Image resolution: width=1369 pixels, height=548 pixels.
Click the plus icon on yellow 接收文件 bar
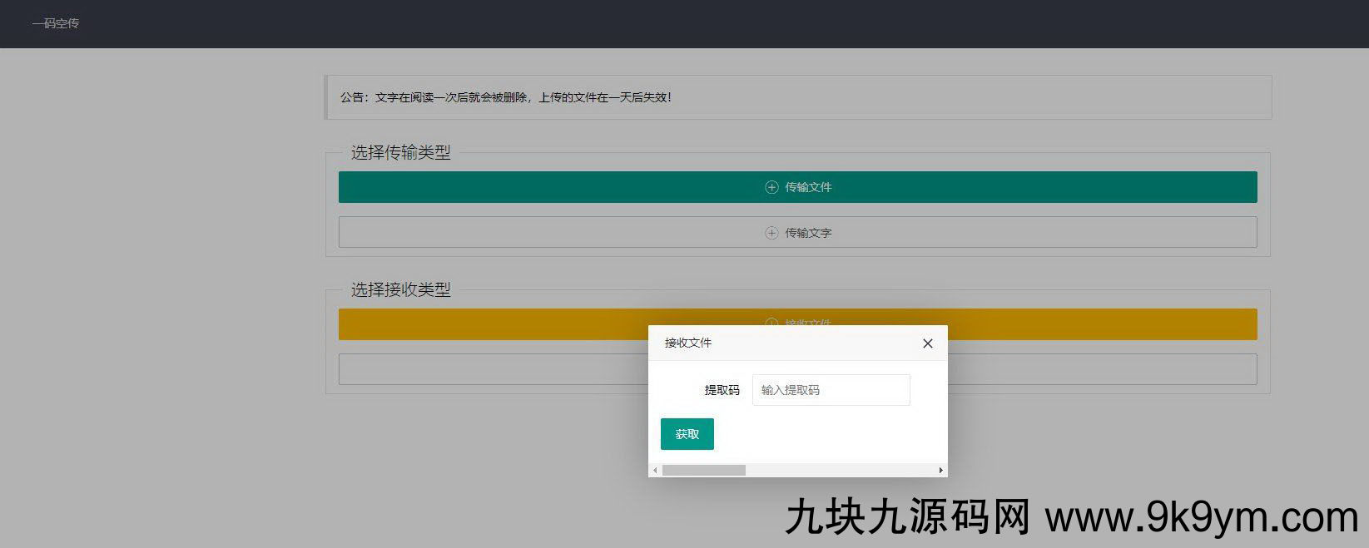click(x=771, y=321)
